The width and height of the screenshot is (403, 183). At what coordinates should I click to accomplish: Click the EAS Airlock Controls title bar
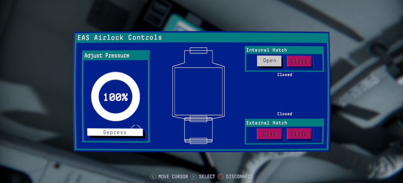[202, 37]
